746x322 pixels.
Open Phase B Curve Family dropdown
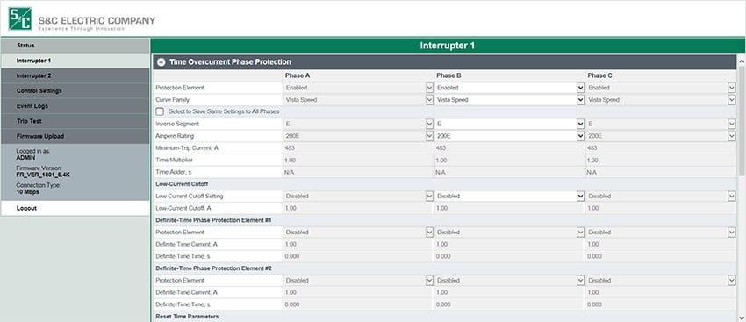tap(510, 100)
